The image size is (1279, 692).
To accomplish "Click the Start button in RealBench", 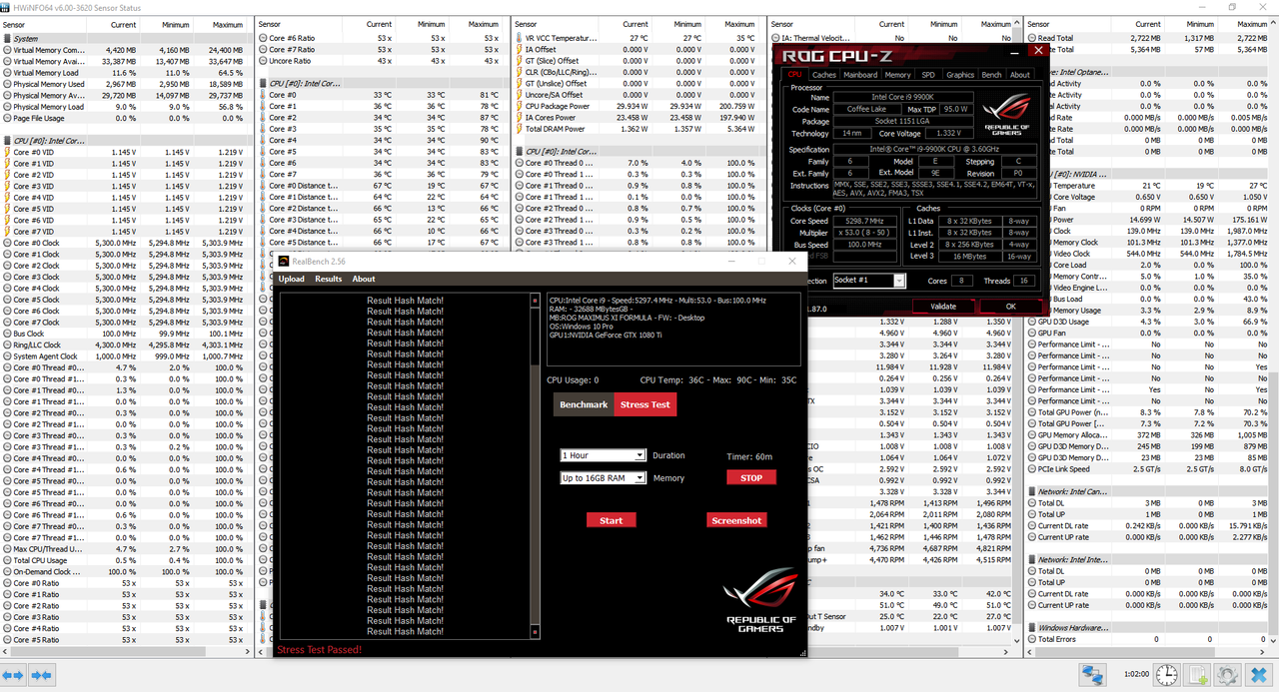I will click(612, 520).
